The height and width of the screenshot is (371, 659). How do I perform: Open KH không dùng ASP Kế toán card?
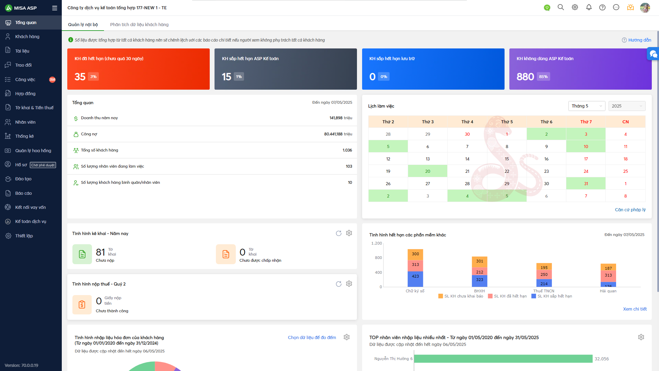coord(580,69)
